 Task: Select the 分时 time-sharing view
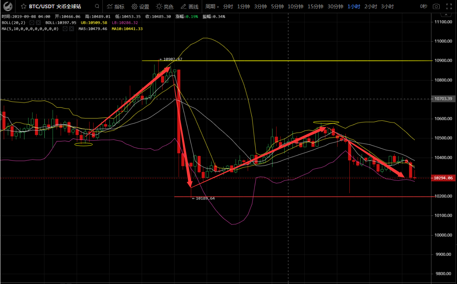tap(228, 6)
